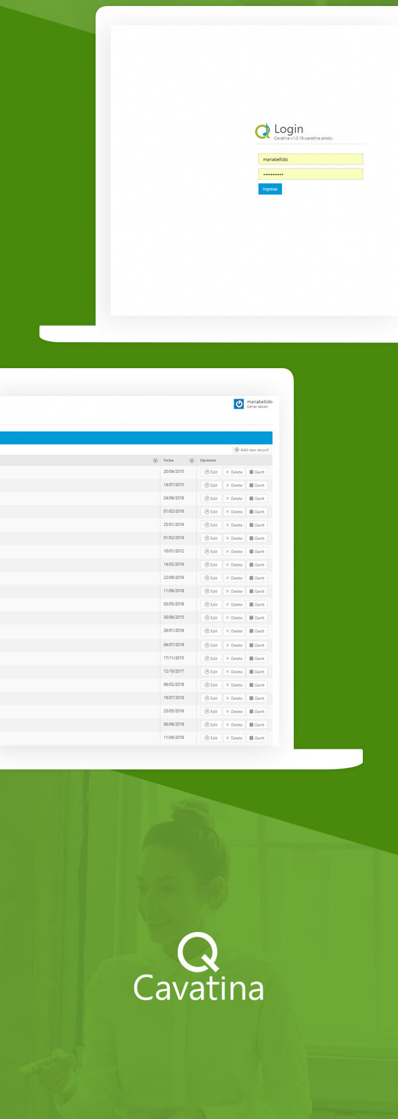Edit the 19/07/2018 record
This screenshot has width=398, height=1119.
(211, 698)
